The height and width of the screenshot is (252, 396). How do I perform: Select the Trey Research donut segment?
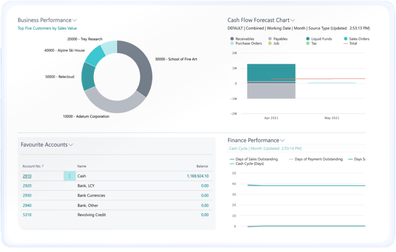point(110,47)
